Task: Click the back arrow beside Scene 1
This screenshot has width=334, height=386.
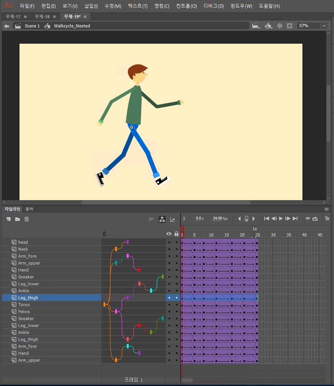Action: pyautogui.click(x=6, y=26)
